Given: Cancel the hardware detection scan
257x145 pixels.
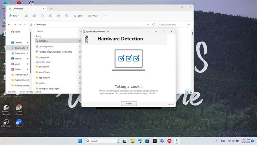Looking at the screenshot, I should pos(129,104).
